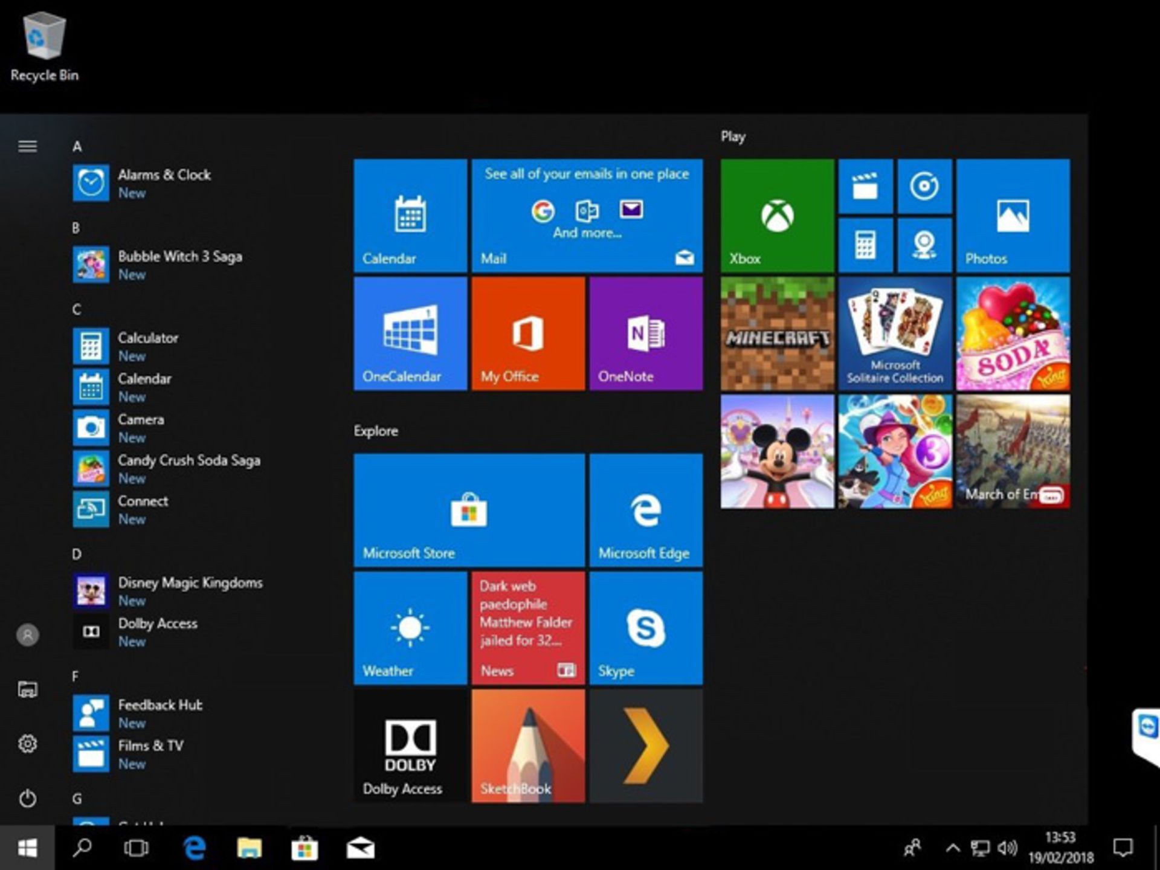Open the Mail tile
The height and width of the screenshot is (870, 1160).
tap(587, 216)
